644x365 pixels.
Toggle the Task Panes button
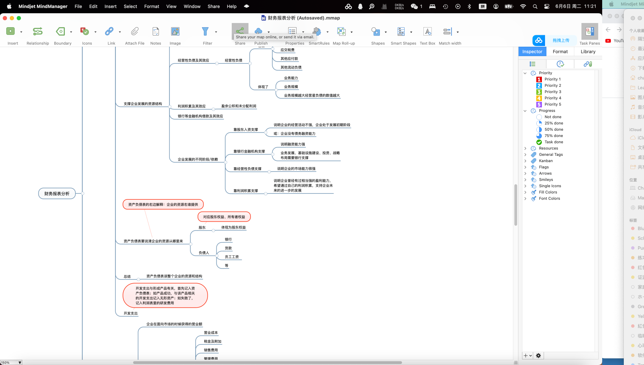click(590, 31)
